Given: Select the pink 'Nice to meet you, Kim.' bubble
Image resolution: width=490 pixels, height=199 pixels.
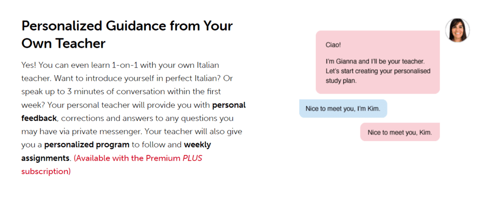Looking at the screenshot, I should (x=400, y=132).
